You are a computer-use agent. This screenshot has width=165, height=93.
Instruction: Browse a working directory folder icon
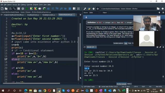click(x=158, y=9)
